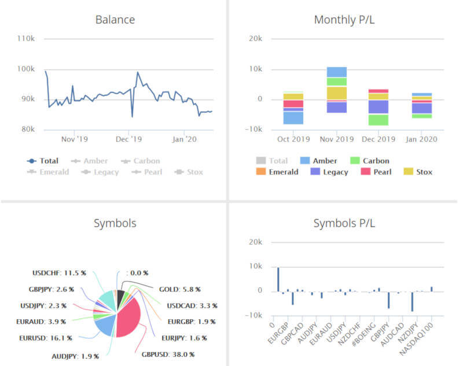The image size is (463, 366).
Task: Click the GBPUSD: 38.0 % pie label
Action: [168, 354]
